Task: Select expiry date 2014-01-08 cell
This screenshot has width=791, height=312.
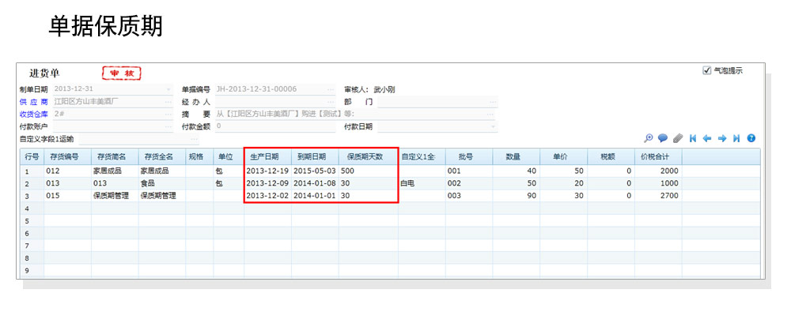Action: coord(315,183)
